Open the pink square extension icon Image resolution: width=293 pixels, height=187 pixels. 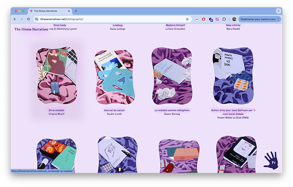pyautogui.click(x=217, y=19)
